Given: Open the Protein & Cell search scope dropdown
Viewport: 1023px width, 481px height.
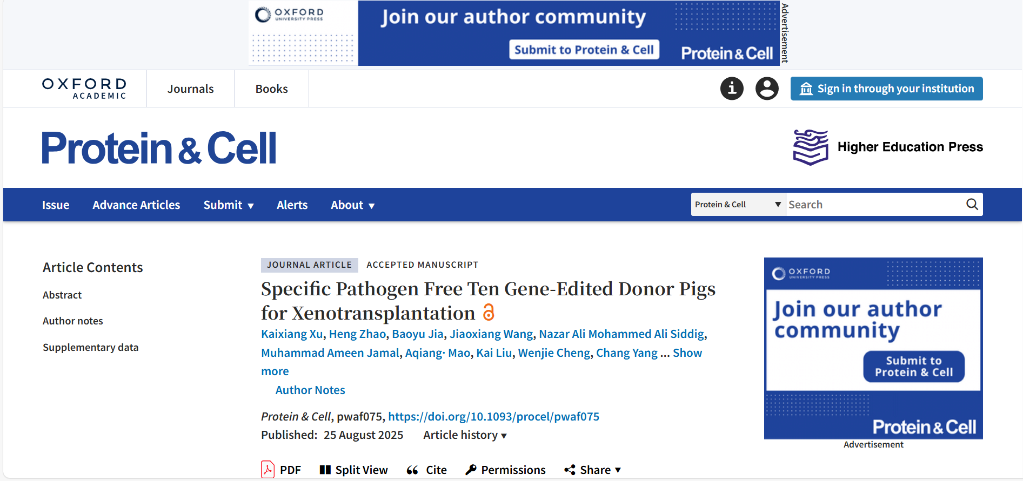Looking at the screenshot, I should [x=738, y=205].
